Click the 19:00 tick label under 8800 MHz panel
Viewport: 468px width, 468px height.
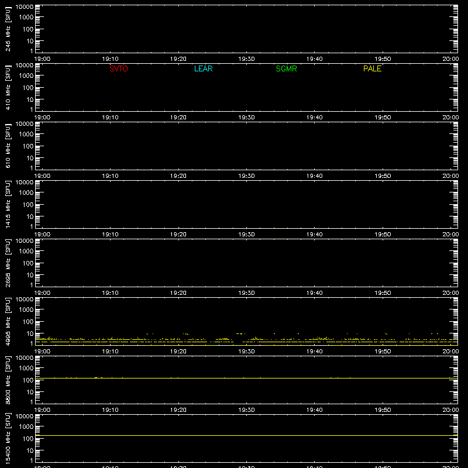pos(42,410)
